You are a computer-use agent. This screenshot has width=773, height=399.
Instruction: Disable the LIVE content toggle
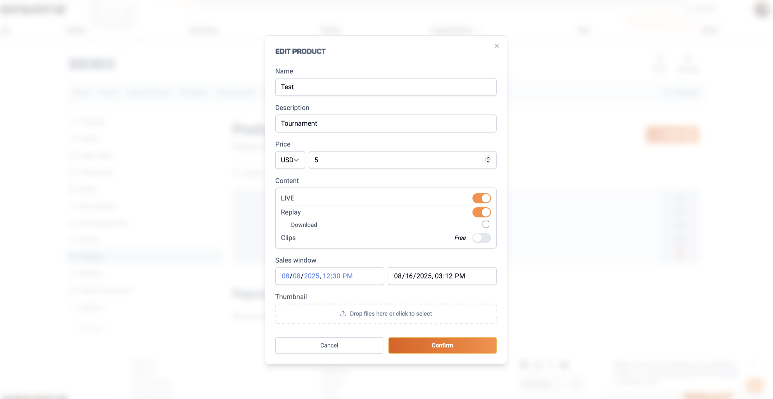point(481,198)
